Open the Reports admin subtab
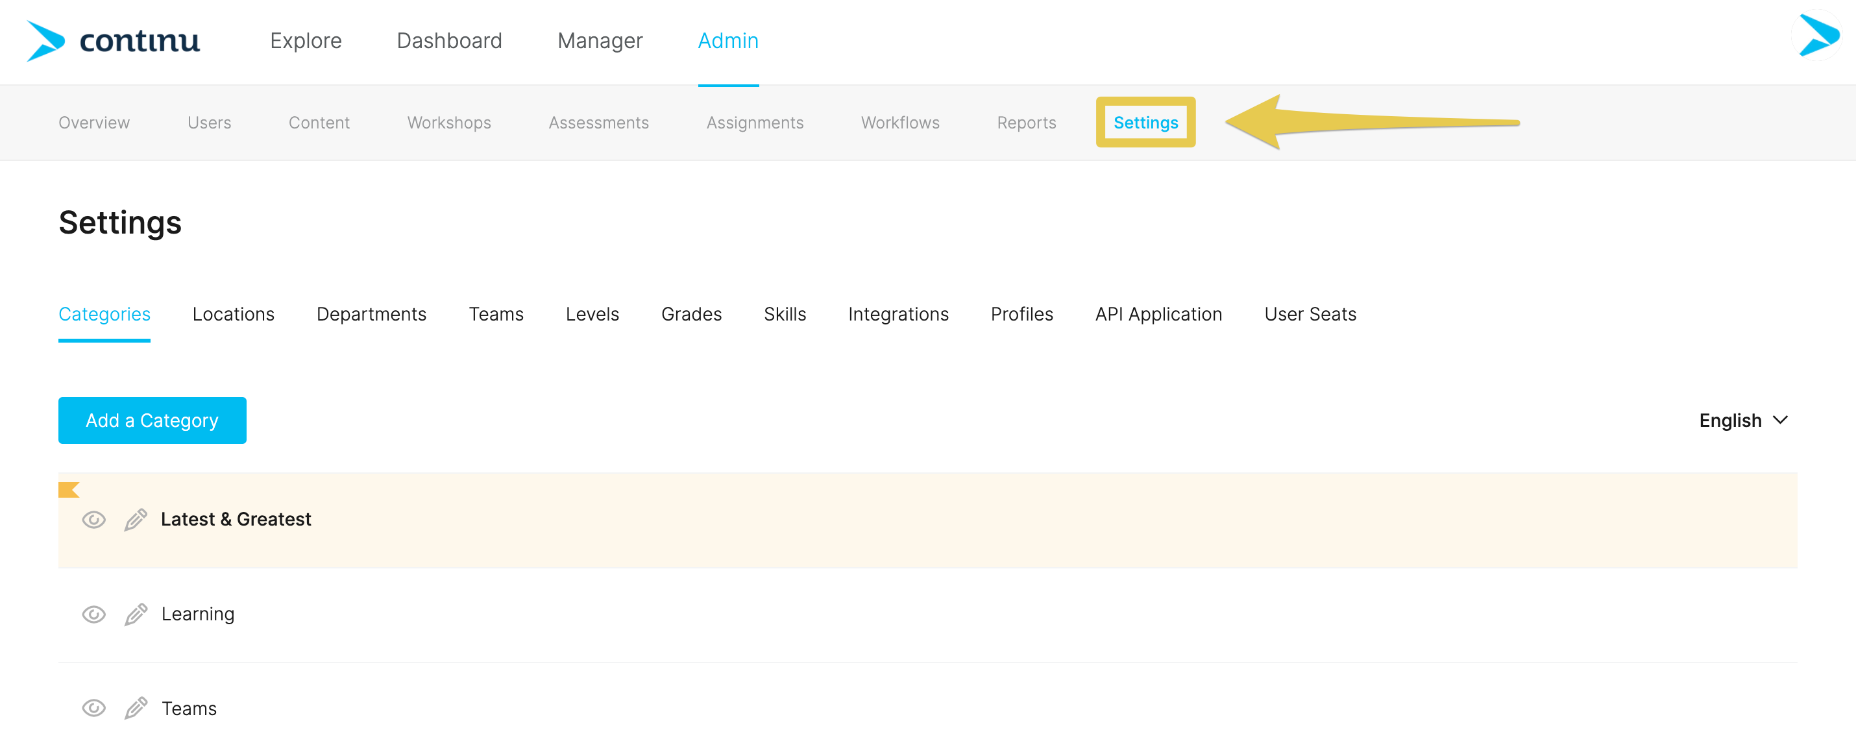The width and height of the screenshot is (1856, 754). pos(1026,123)
